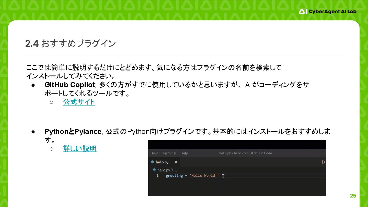Click the breadcrumb ellipsis after hello.py
The height and width of the screenshot is (207, 368).
[x=176, y=170]
